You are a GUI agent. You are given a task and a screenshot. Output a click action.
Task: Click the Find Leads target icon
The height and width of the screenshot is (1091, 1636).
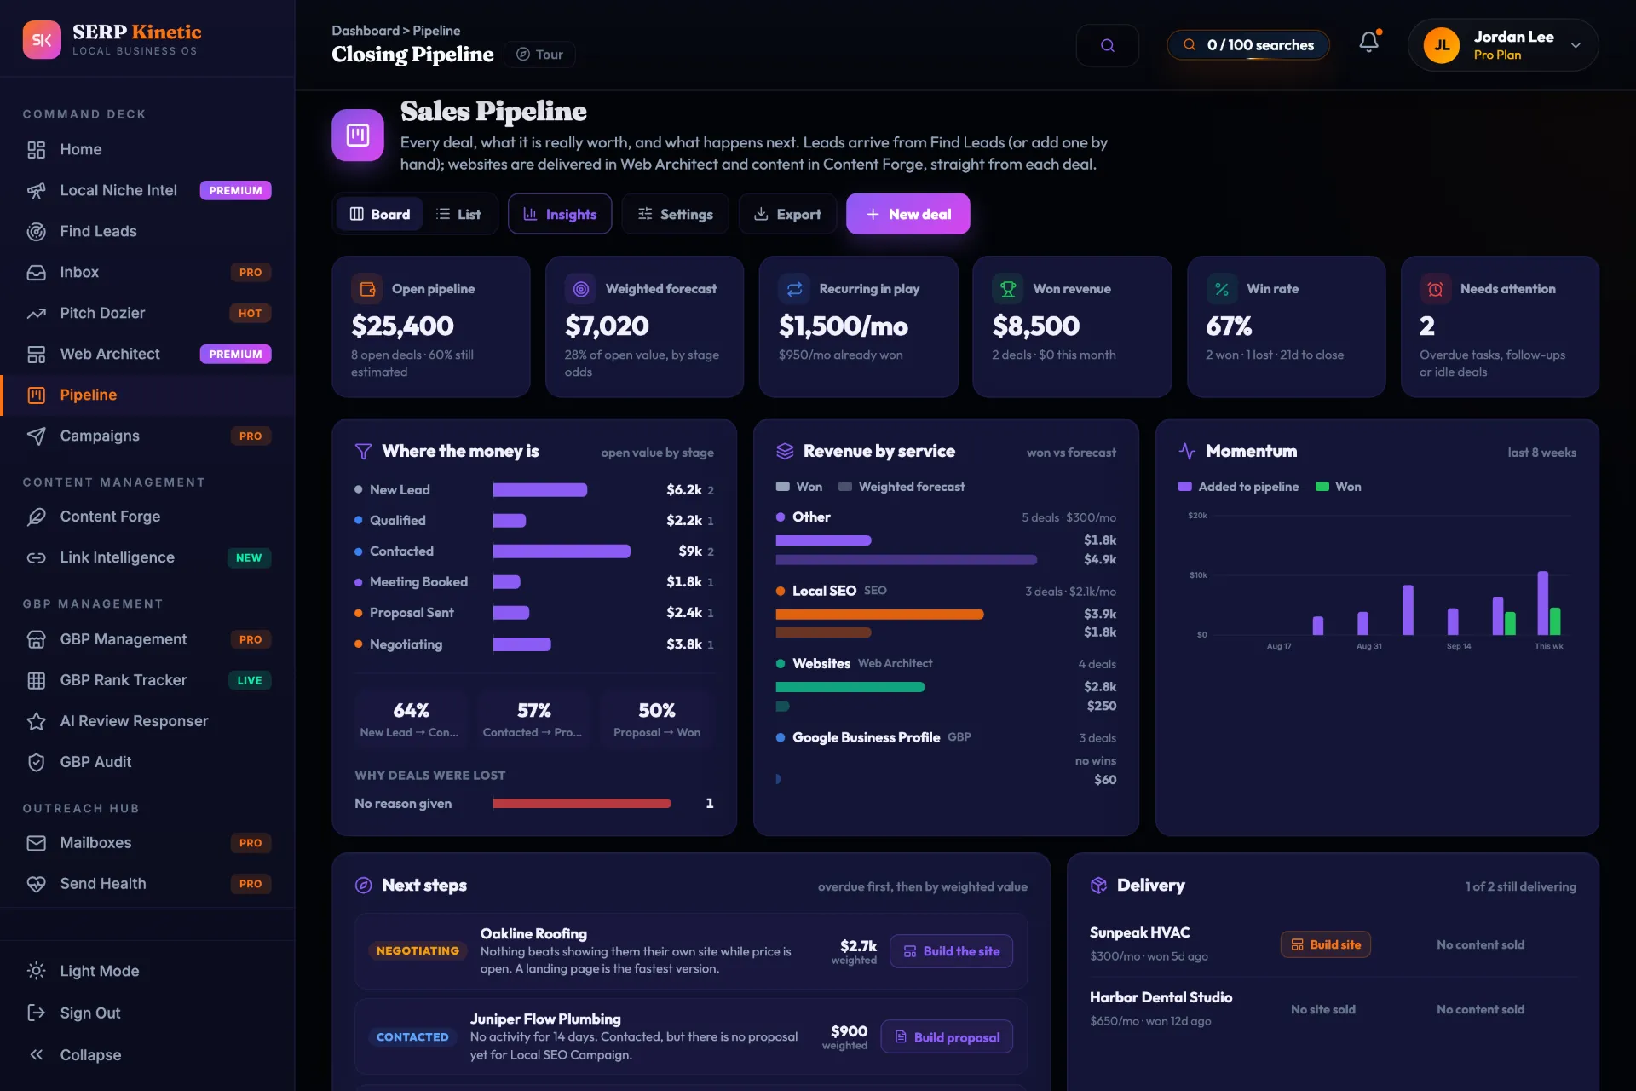point(36,232)
